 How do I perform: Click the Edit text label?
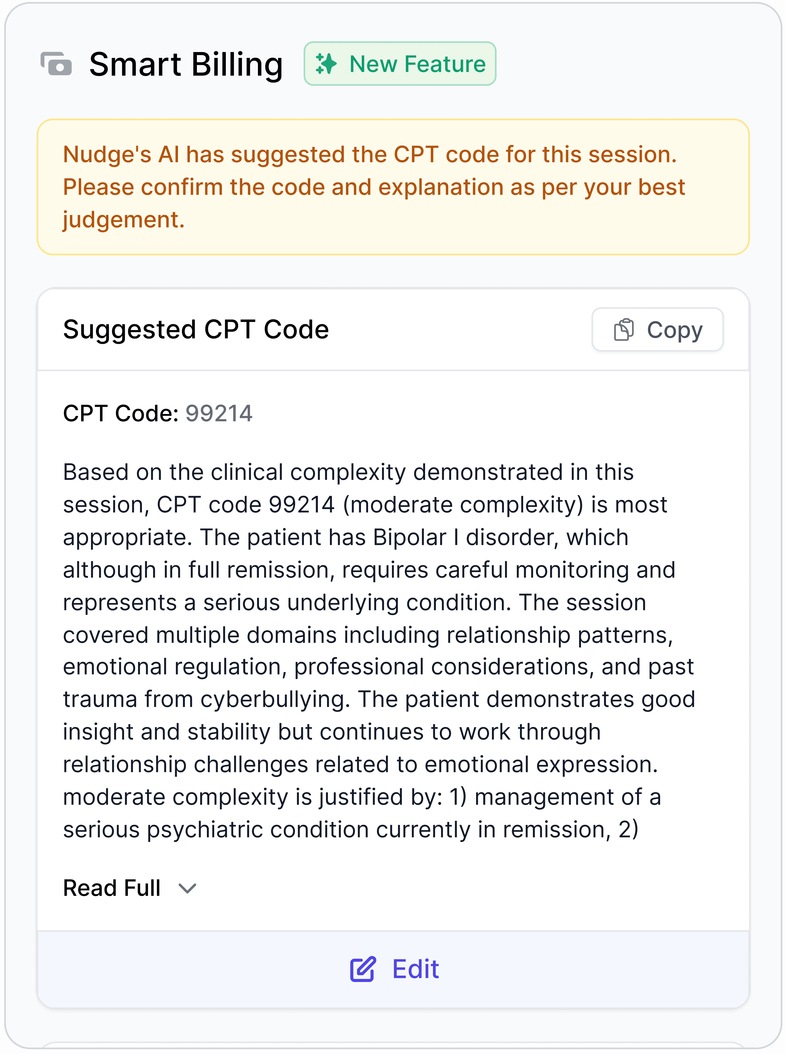click(415, 969)
